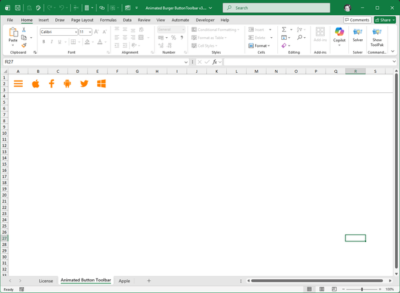This screenshot has height=293, width=400.
Task: Open Font Color A swatch
Action: click(x=100, y=42)
